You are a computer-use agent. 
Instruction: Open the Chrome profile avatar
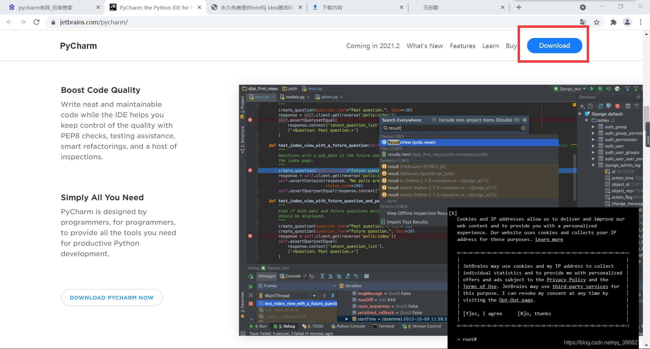(627, 22)
